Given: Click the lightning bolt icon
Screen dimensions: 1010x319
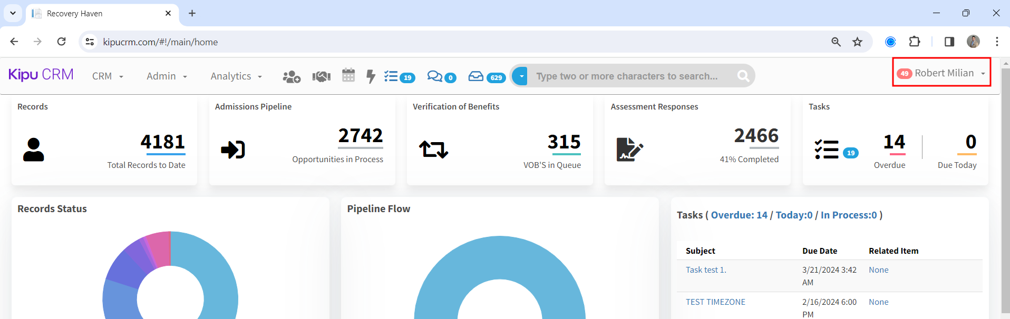Looking at the screenshot, I should [x=371, y=77].
